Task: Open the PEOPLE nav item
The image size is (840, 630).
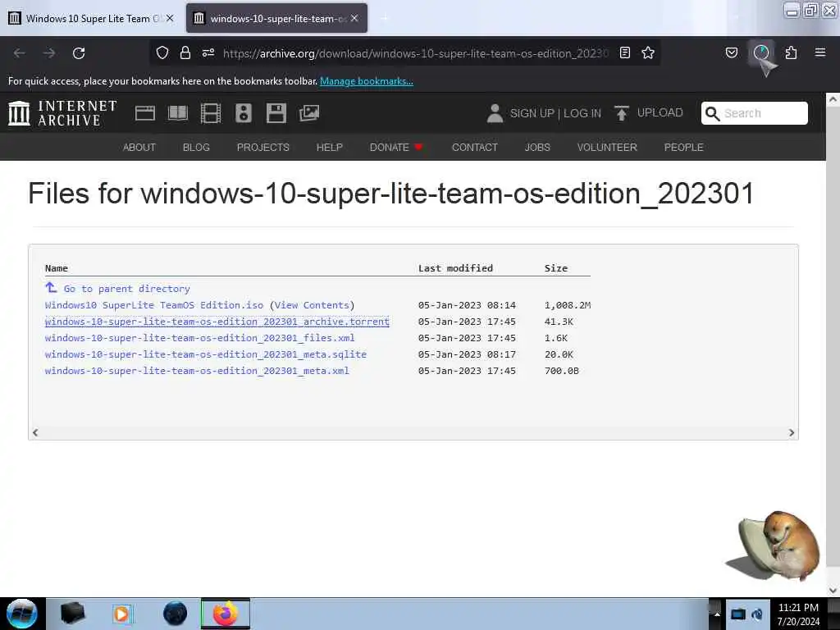Action: 683,148
